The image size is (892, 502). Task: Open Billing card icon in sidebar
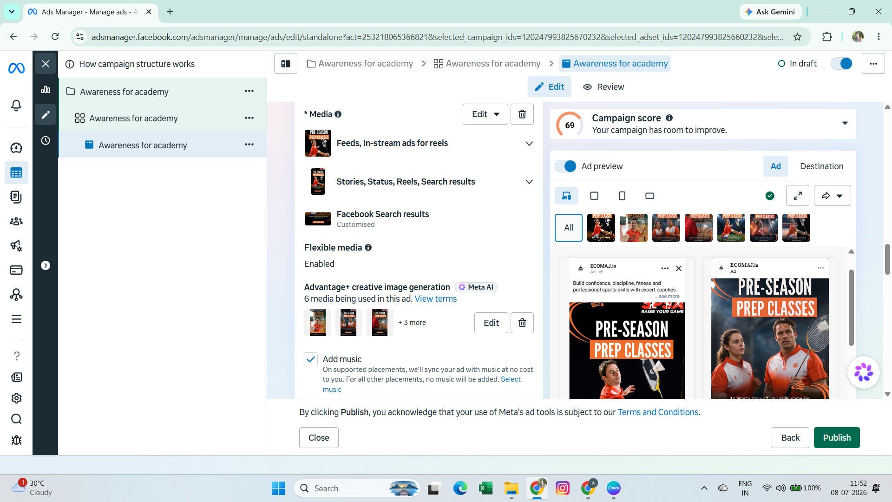(x=16, y=270)
